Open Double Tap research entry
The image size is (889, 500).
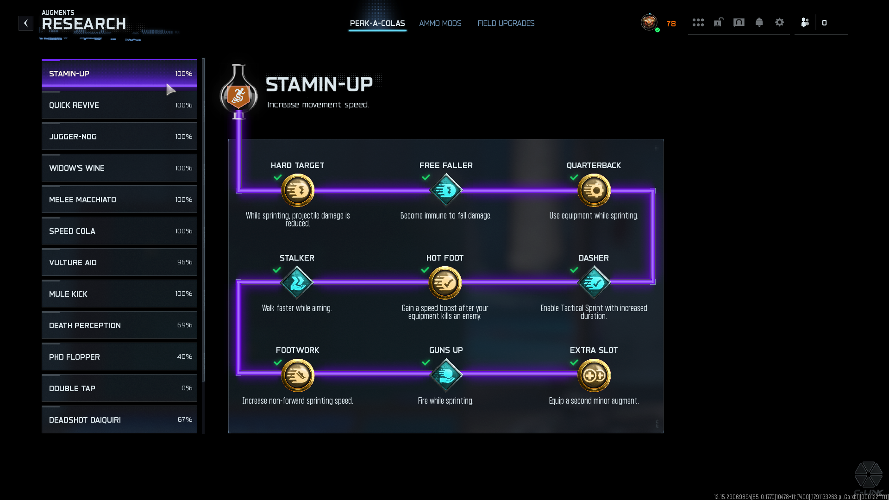119,388
